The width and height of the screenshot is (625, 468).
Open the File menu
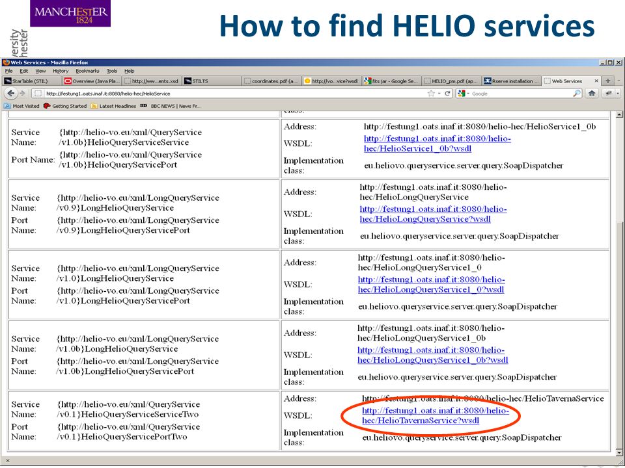8,71
